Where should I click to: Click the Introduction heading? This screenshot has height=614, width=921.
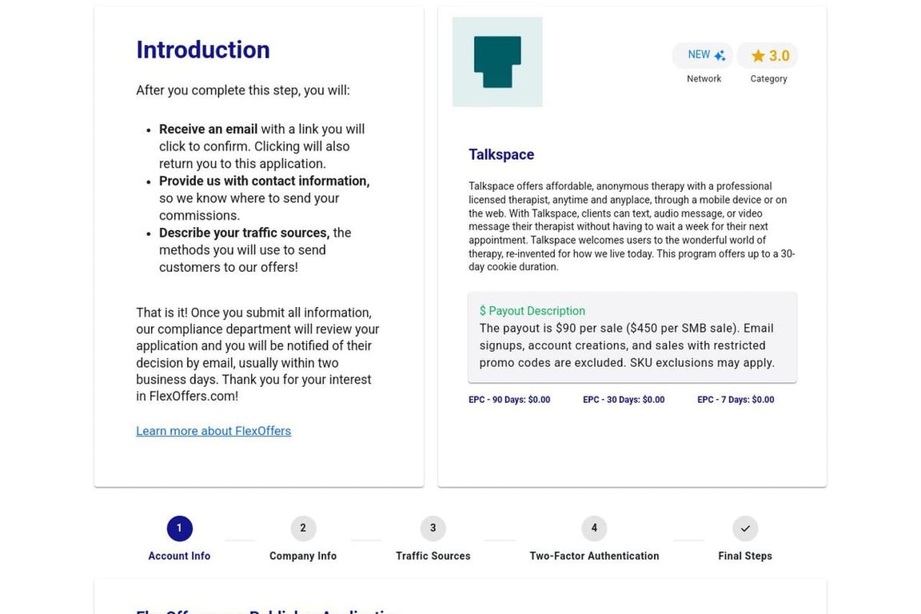[203, 50]
